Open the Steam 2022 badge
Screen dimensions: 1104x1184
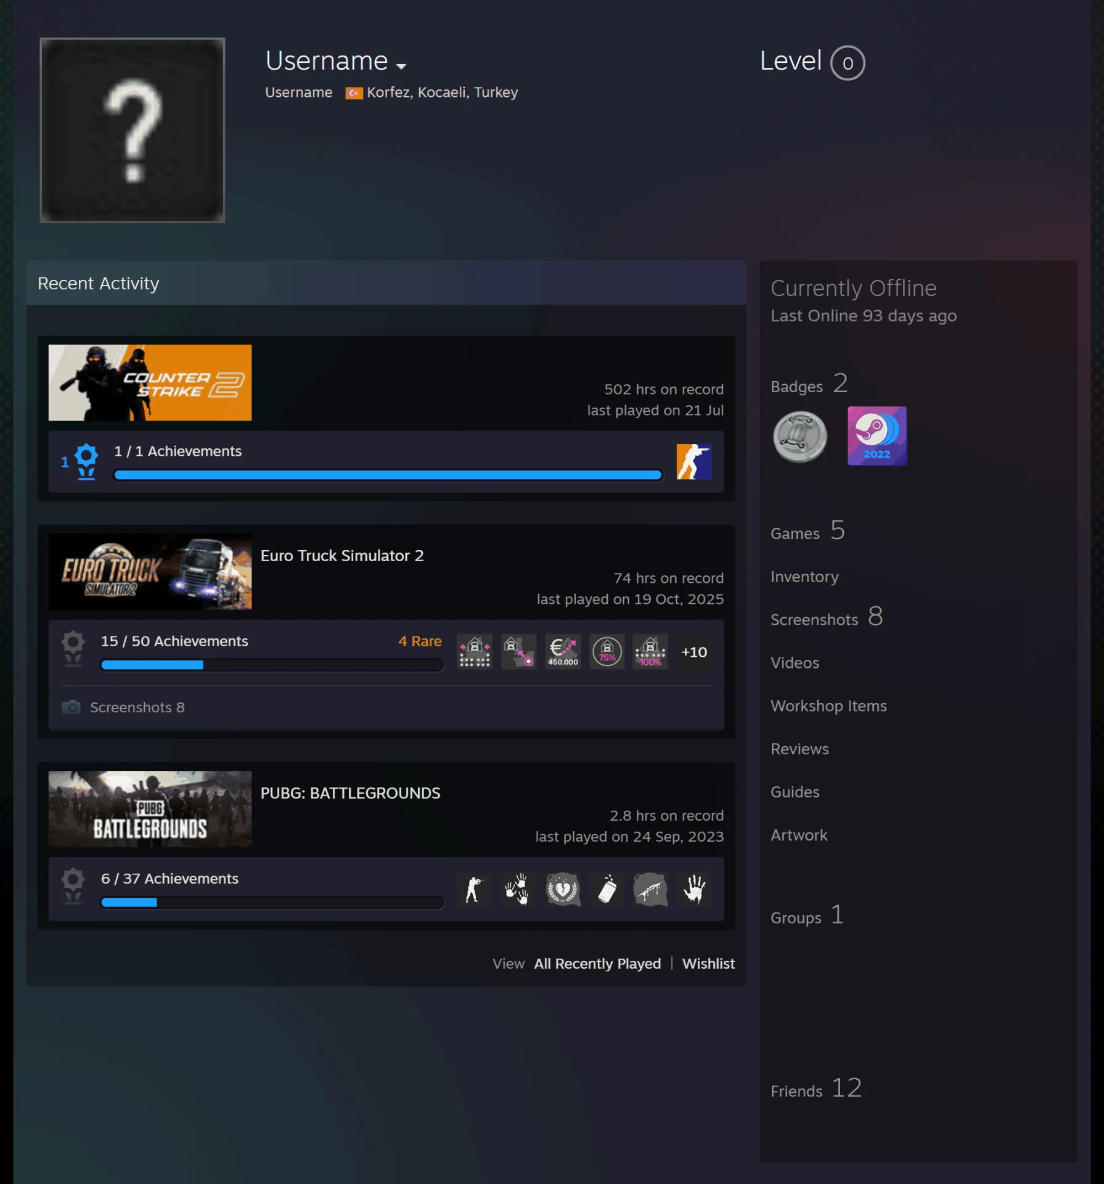[877, 436]
